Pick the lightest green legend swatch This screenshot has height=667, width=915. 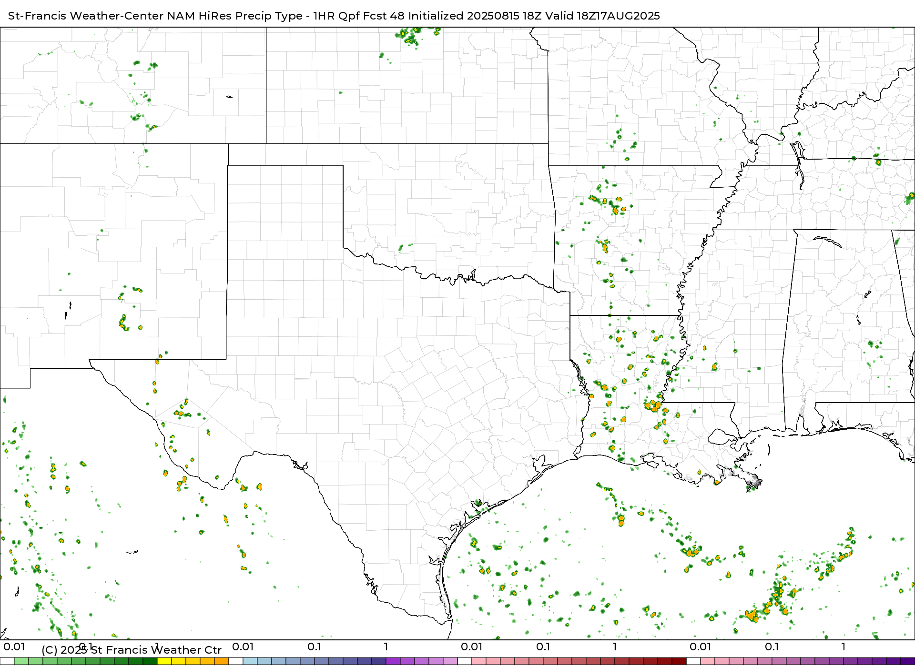tap(21, 661)
